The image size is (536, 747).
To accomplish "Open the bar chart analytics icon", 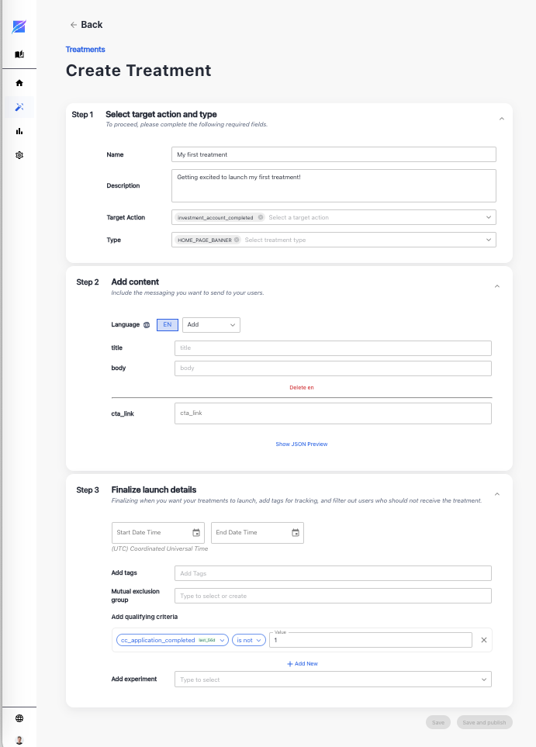I will pos(19,131).
